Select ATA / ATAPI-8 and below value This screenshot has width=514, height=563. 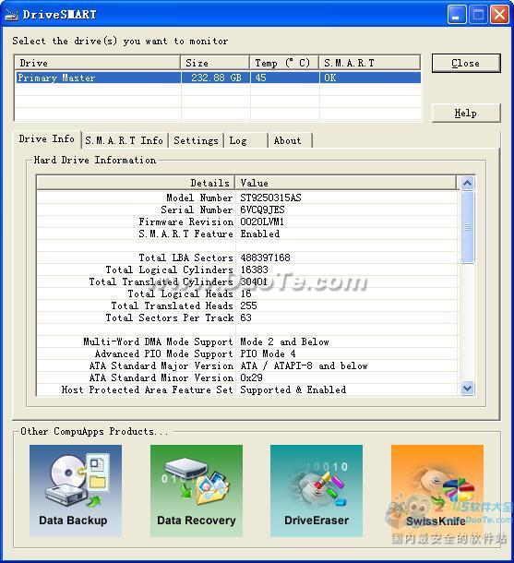304,365
